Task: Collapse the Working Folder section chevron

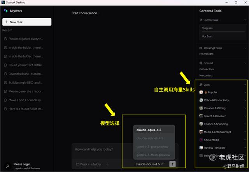Action: click(245, 48)
